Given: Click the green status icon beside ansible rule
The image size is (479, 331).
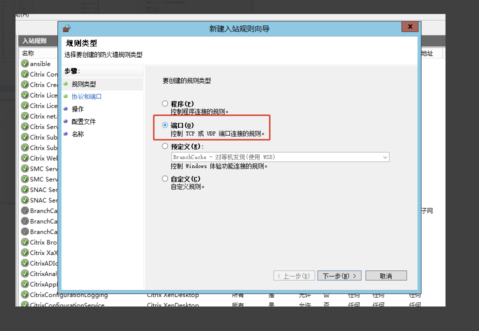Looking at the screenshot, I should pos(24,63).
